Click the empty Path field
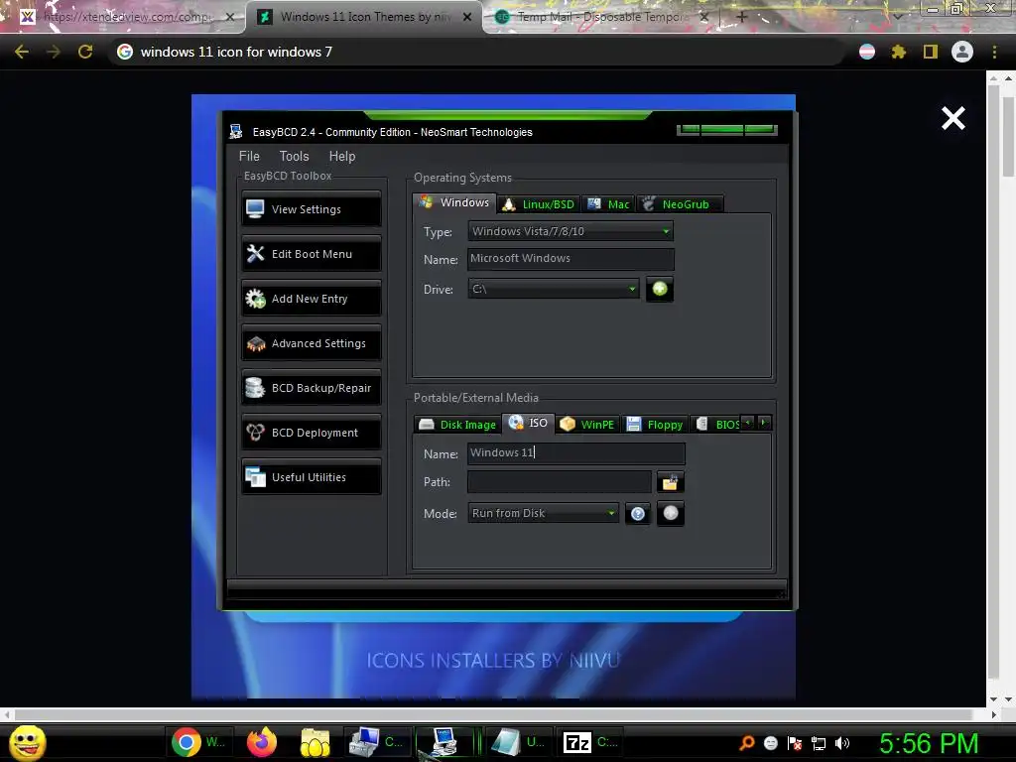 pyautogui.click(x=560, y=482)
